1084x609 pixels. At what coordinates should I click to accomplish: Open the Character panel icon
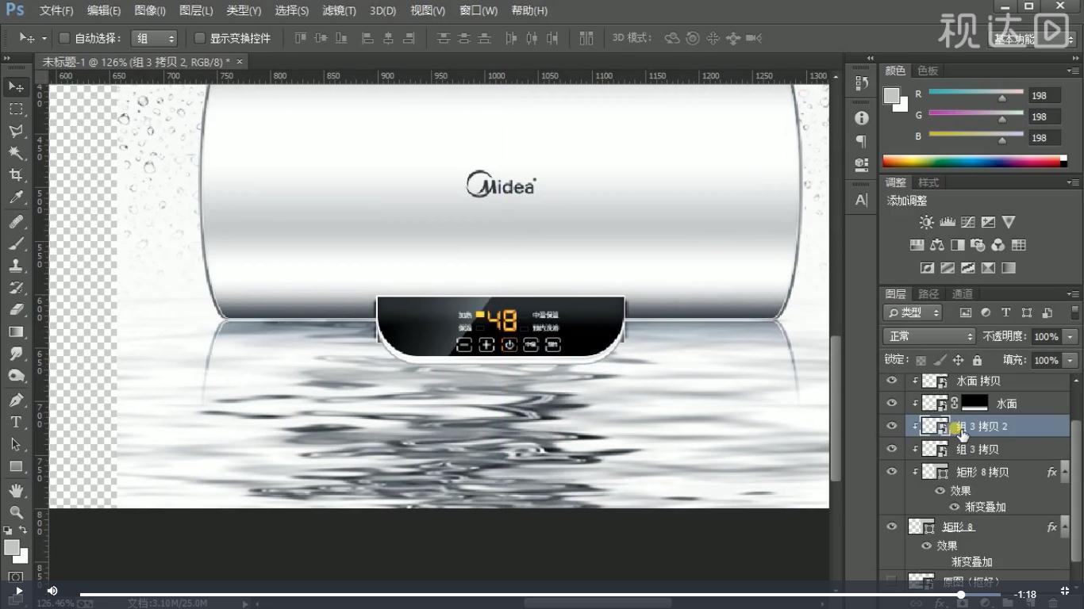coord(862,200)
